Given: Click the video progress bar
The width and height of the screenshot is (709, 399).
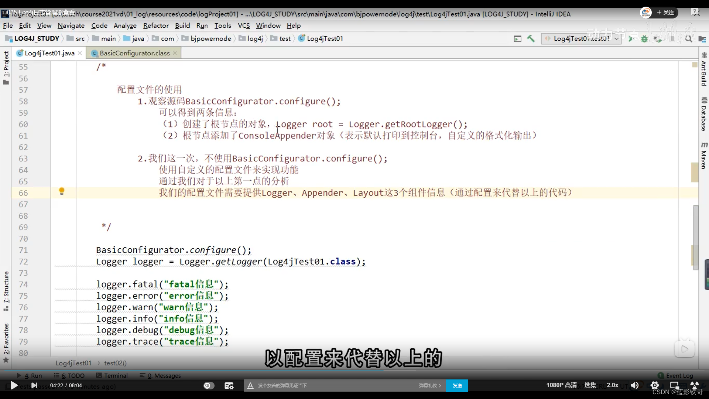Looking at the screenshot, I should pos(354,371).
